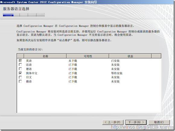Select the 法语 row name

coord(29,65)
